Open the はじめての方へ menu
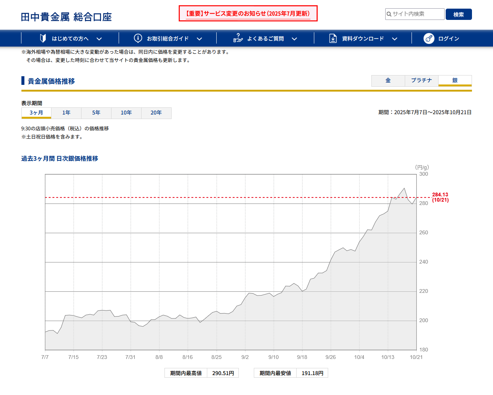 (70, 38)
